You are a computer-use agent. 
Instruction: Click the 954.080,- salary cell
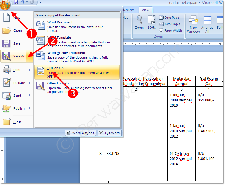[209, 108]
